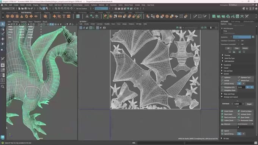Open the Cut/Sew menu in UV Editor

point(99,24)
